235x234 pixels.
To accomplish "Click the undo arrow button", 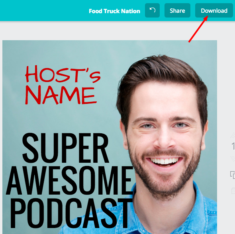I will tap(152, 10).
